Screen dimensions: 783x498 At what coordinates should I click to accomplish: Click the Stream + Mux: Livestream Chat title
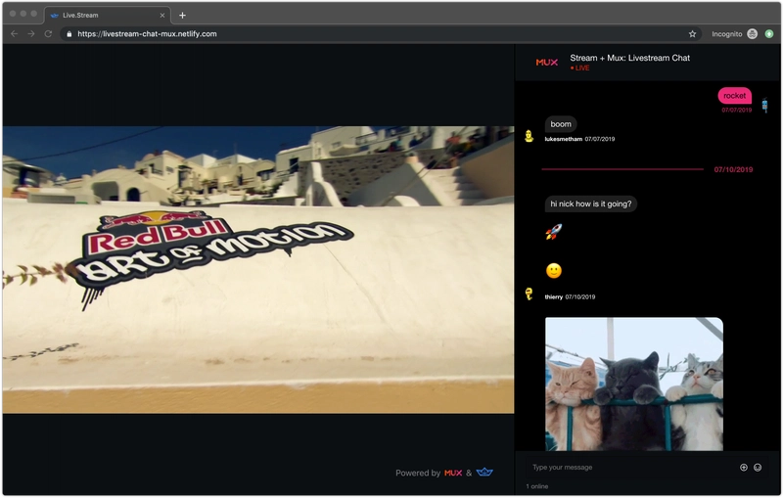(629, 58)
